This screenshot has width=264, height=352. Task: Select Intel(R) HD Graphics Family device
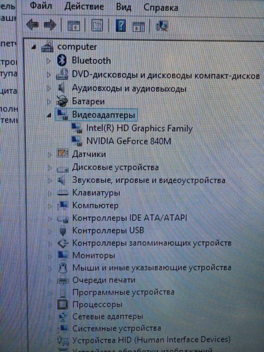(139, 128)
